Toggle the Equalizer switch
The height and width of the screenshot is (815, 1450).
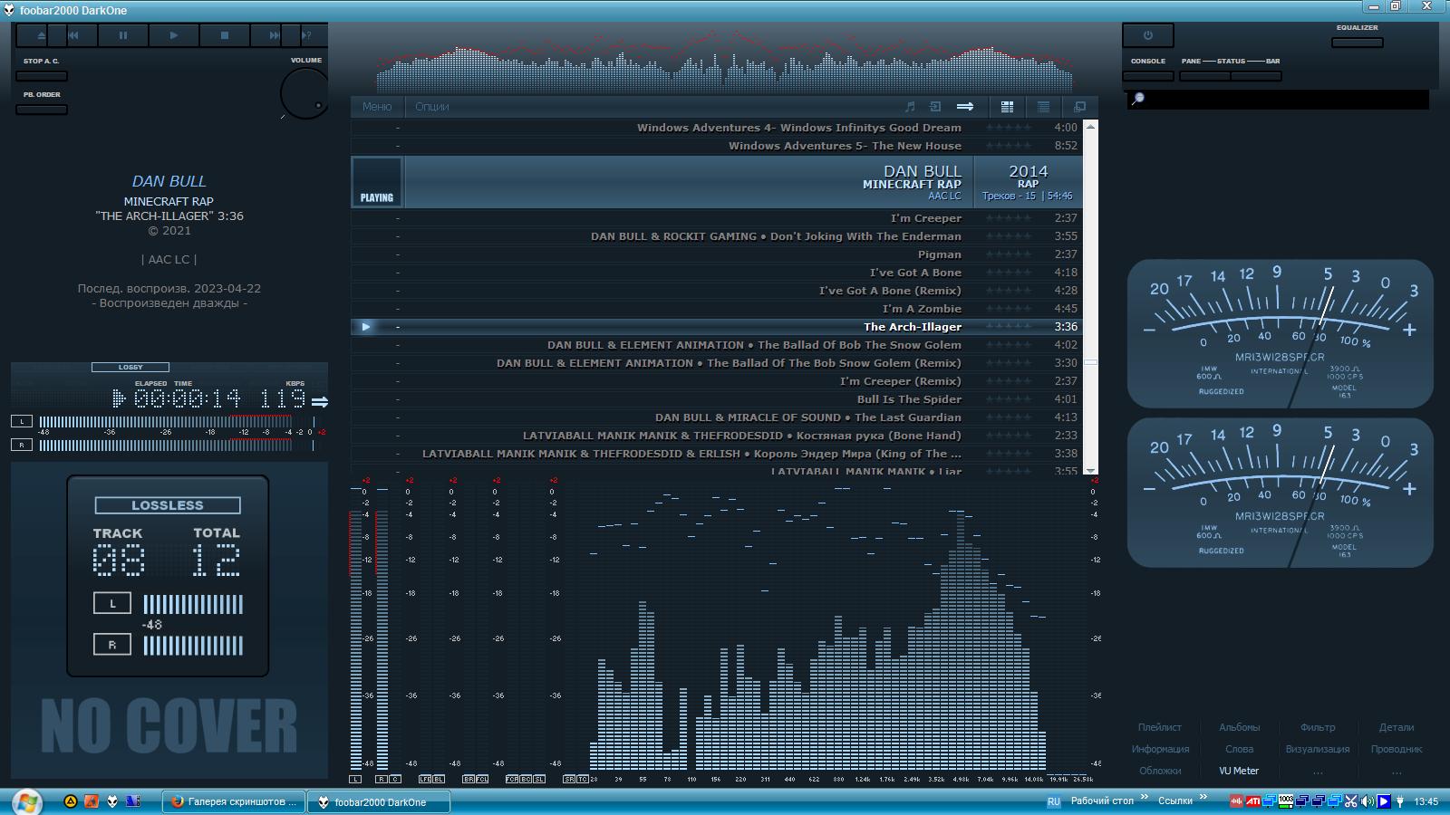pyautogui.click(x=1357, y=43)
